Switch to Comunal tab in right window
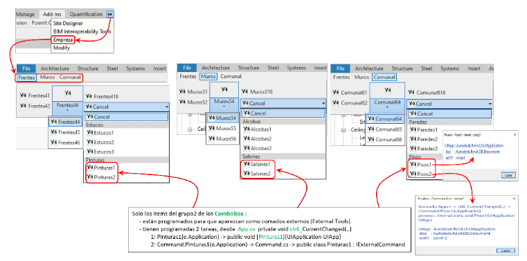This screenshot has width=527, height=261. click(384, 77)
